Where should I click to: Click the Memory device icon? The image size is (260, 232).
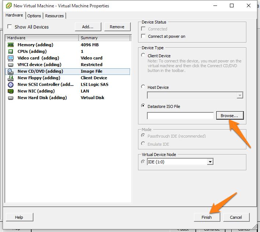click(x=11, y=45)
